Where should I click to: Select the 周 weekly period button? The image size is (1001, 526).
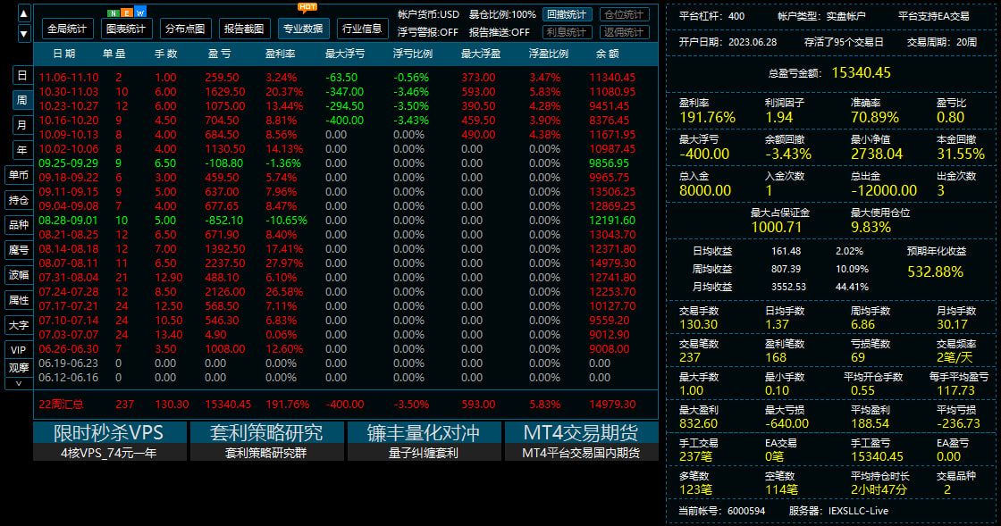click(21, 100)
